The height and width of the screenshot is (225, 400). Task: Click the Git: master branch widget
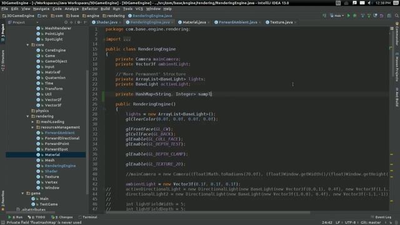371,222
